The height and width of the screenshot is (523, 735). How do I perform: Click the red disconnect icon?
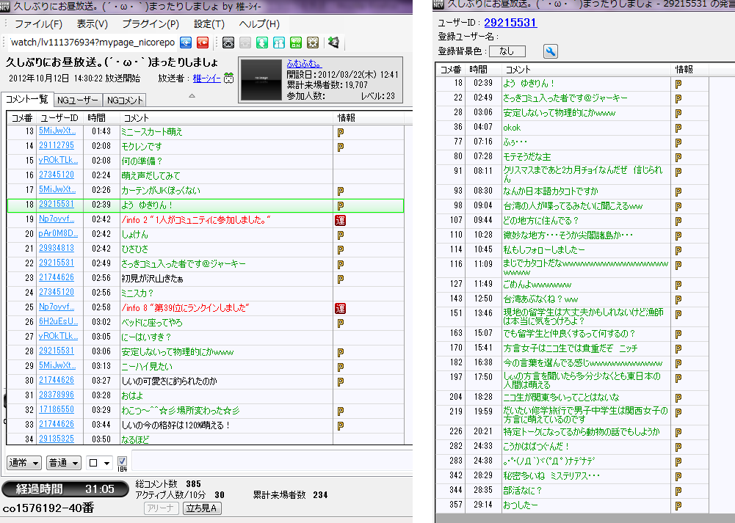click(x=203, y=43)
